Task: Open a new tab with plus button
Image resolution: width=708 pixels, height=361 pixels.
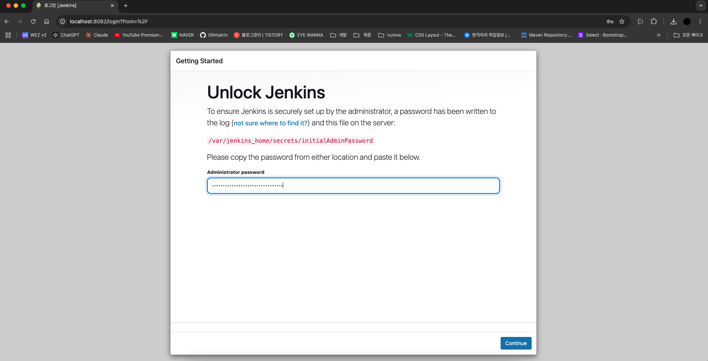Action: click(126, 6)
